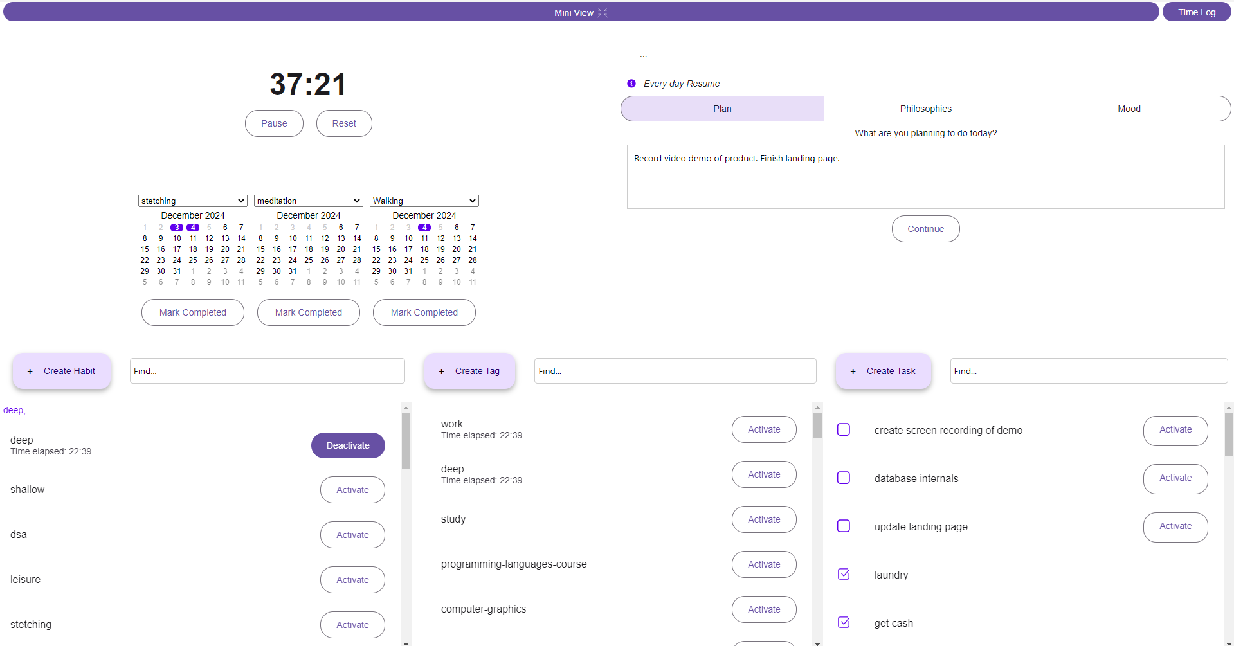Open the 'Walking' habit dropdown

pyautogui.click(x=424, y=201)
